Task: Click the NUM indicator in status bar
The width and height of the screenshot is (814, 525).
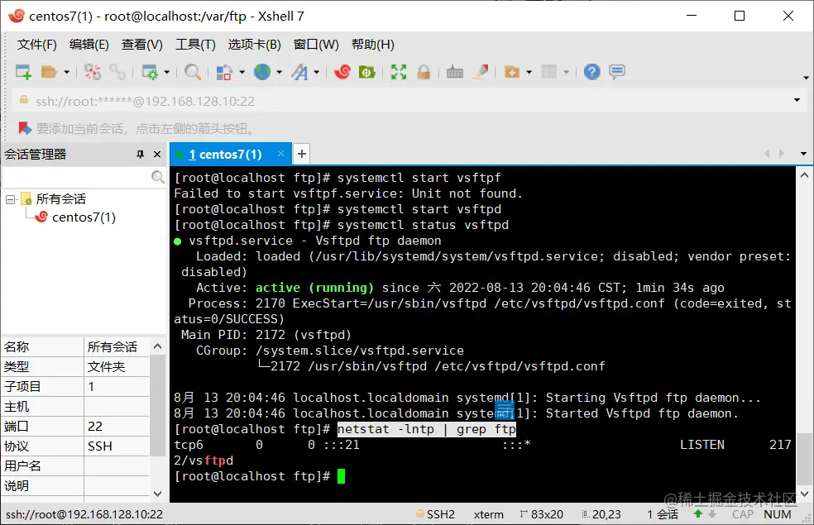Action: click(x=777, y=514)
